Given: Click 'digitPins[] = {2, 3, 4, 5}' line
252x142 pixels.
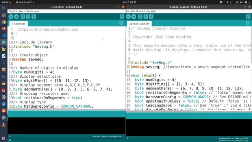Looking at the screenshot, I should pos(169,84).
